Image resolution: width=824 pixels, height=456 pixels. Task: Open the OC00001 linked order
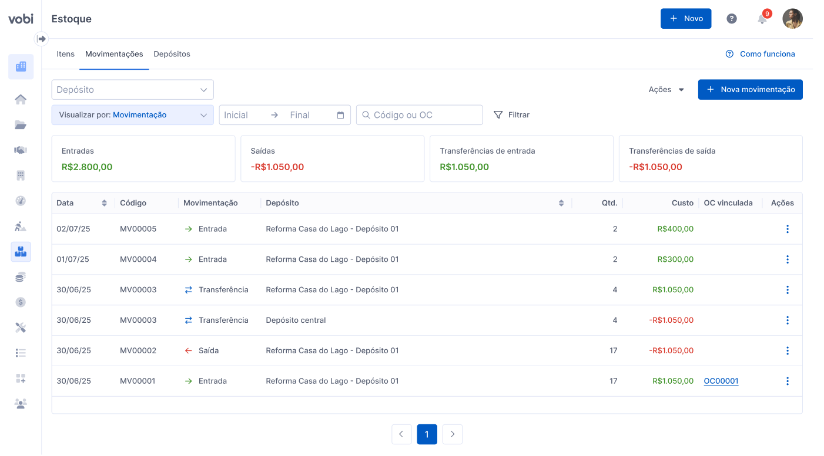(x=721, y=381)
